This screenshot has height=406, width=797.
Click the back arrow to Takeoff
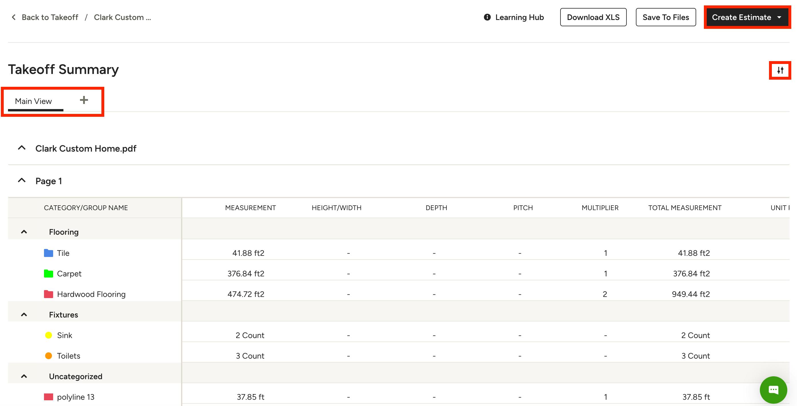[x=14, y=17]
